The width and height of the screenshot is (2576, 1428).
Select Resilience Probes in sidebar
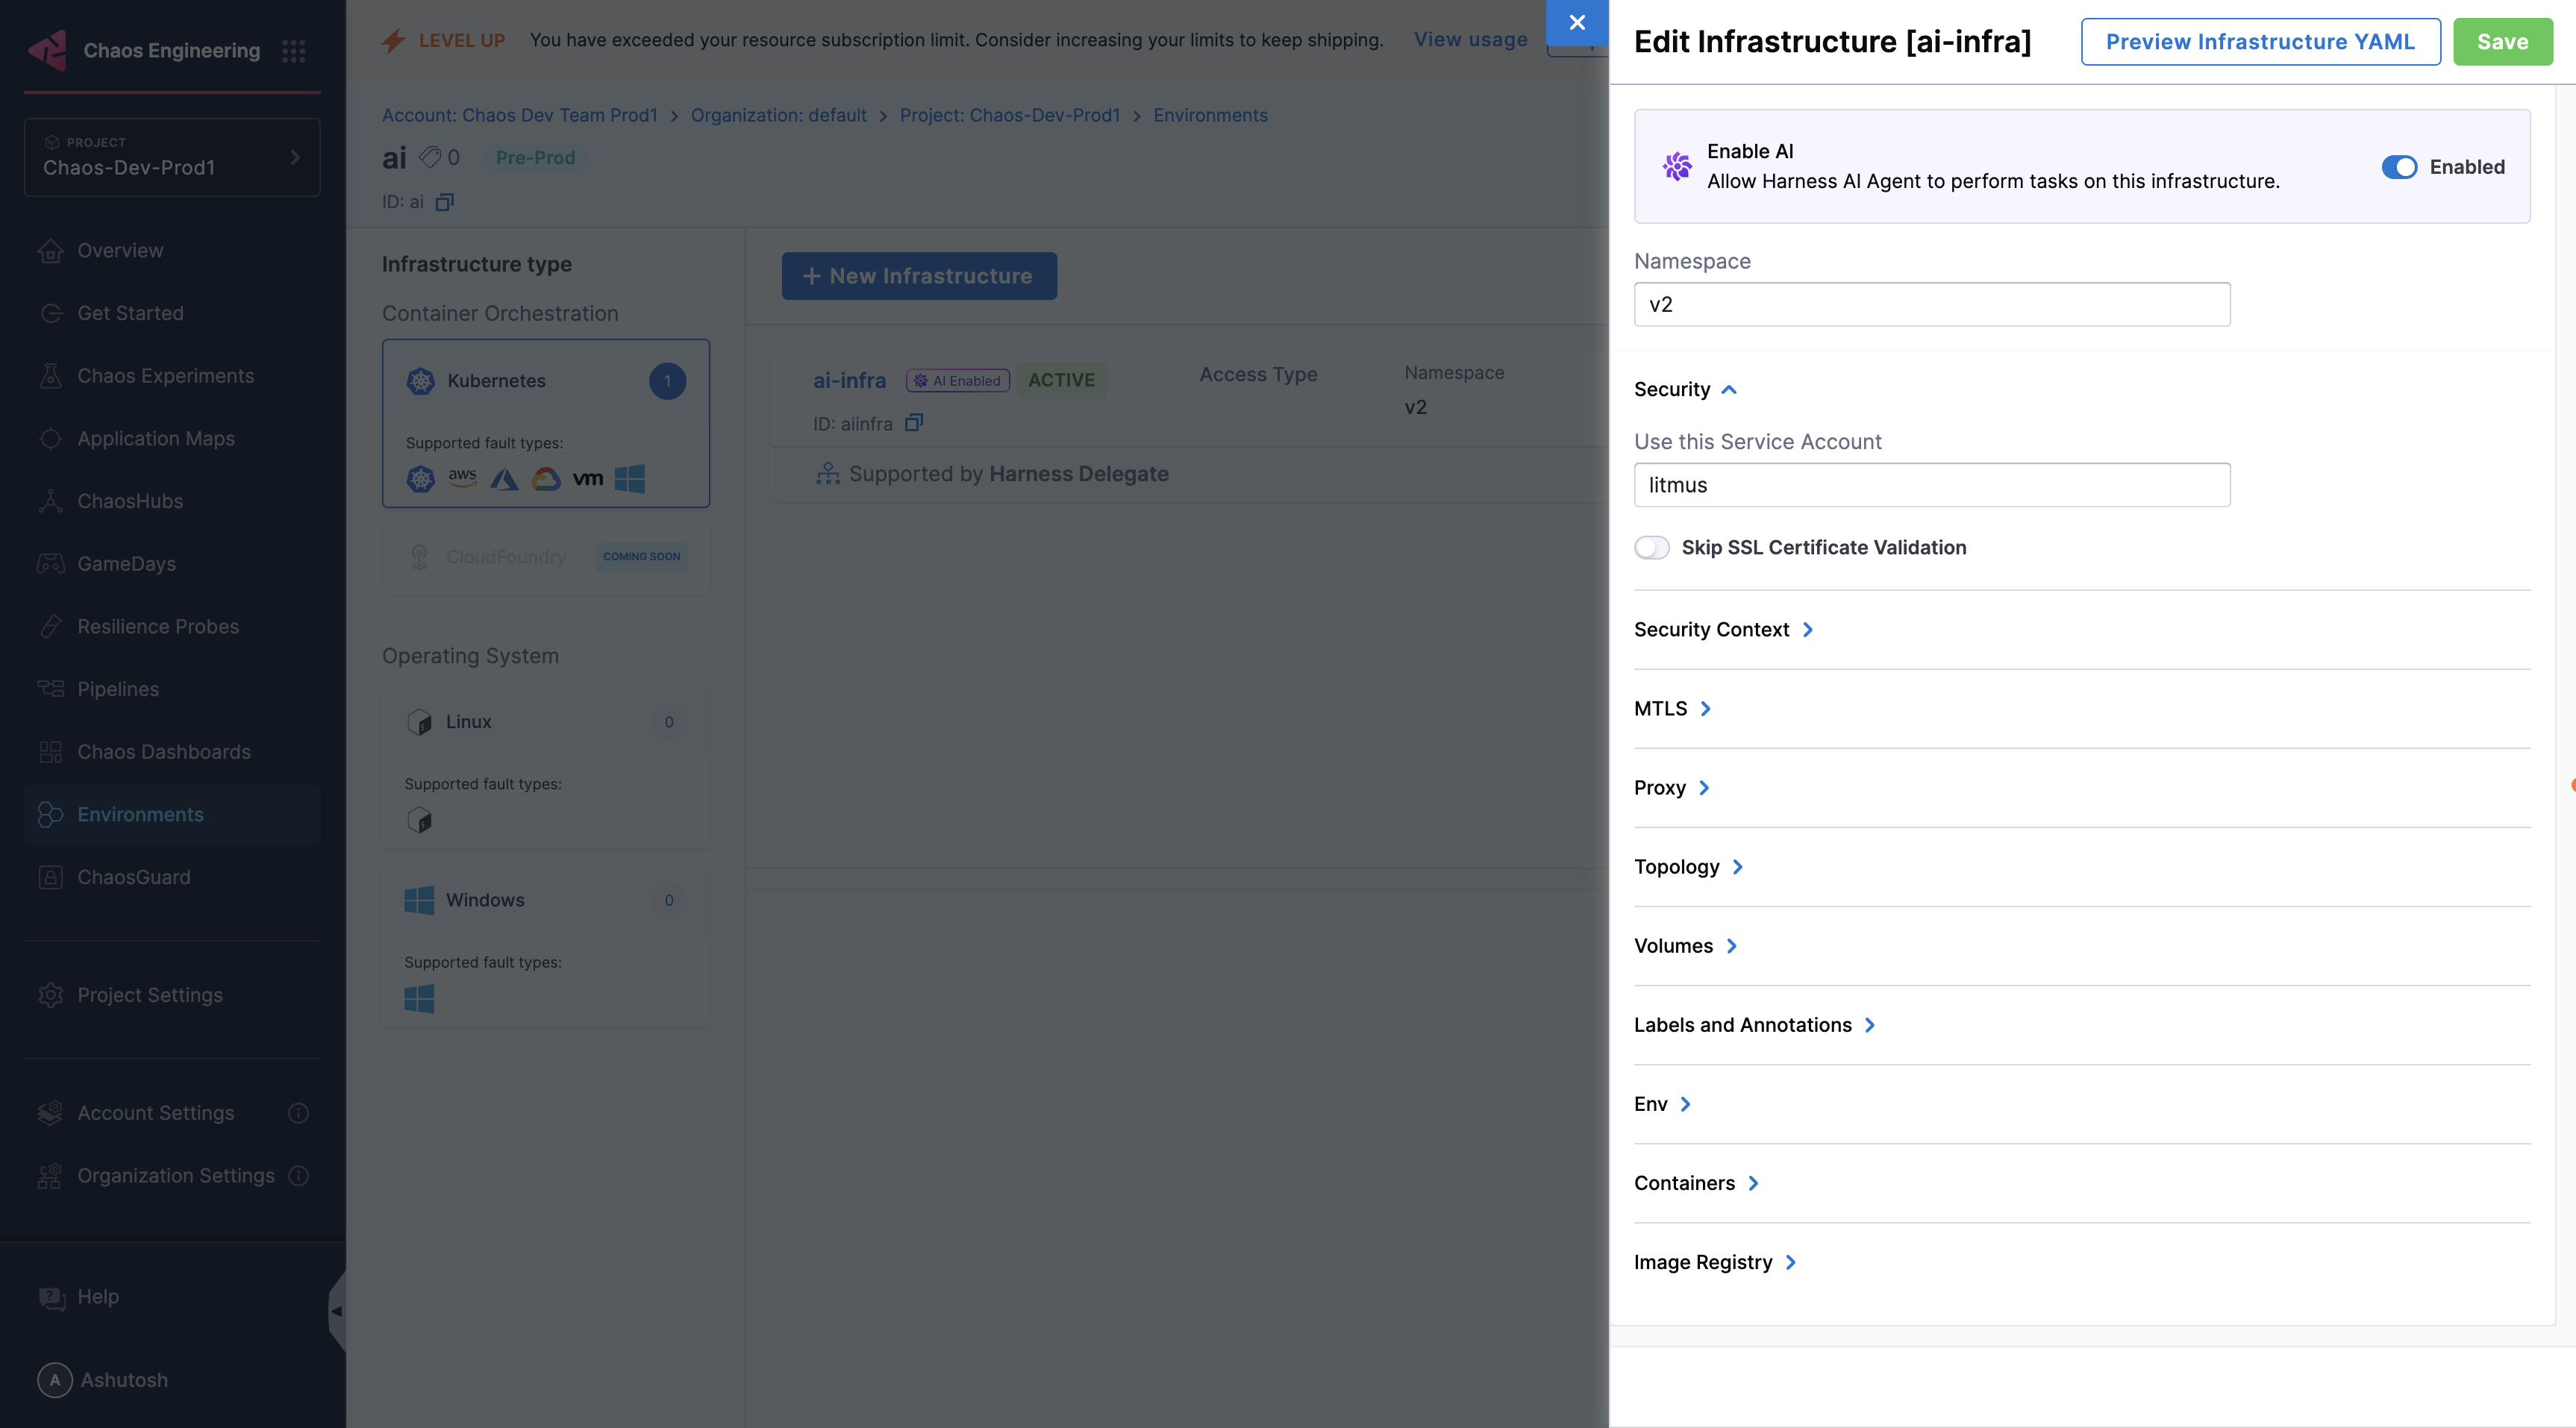tap(157, 626)
